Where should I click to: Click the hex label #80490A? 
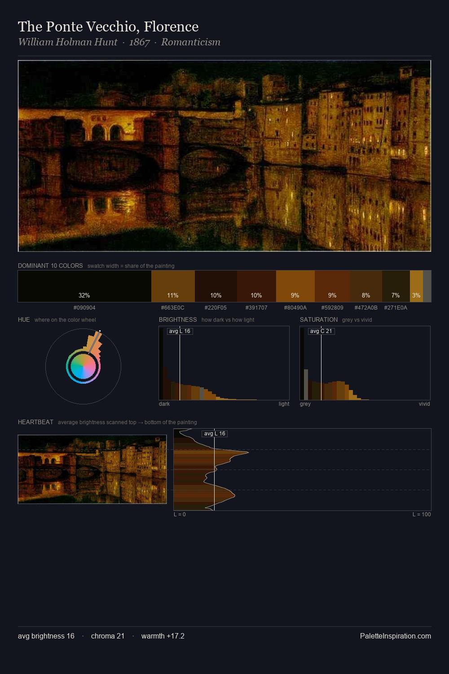[x=295, y=308]
